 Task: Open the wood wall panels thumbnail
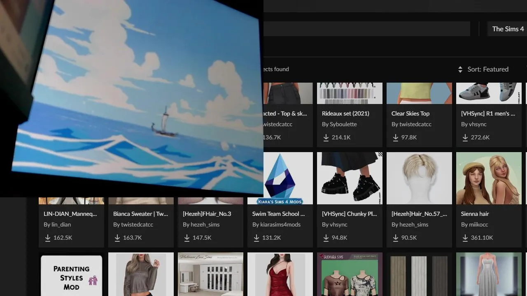click(419, 274)
